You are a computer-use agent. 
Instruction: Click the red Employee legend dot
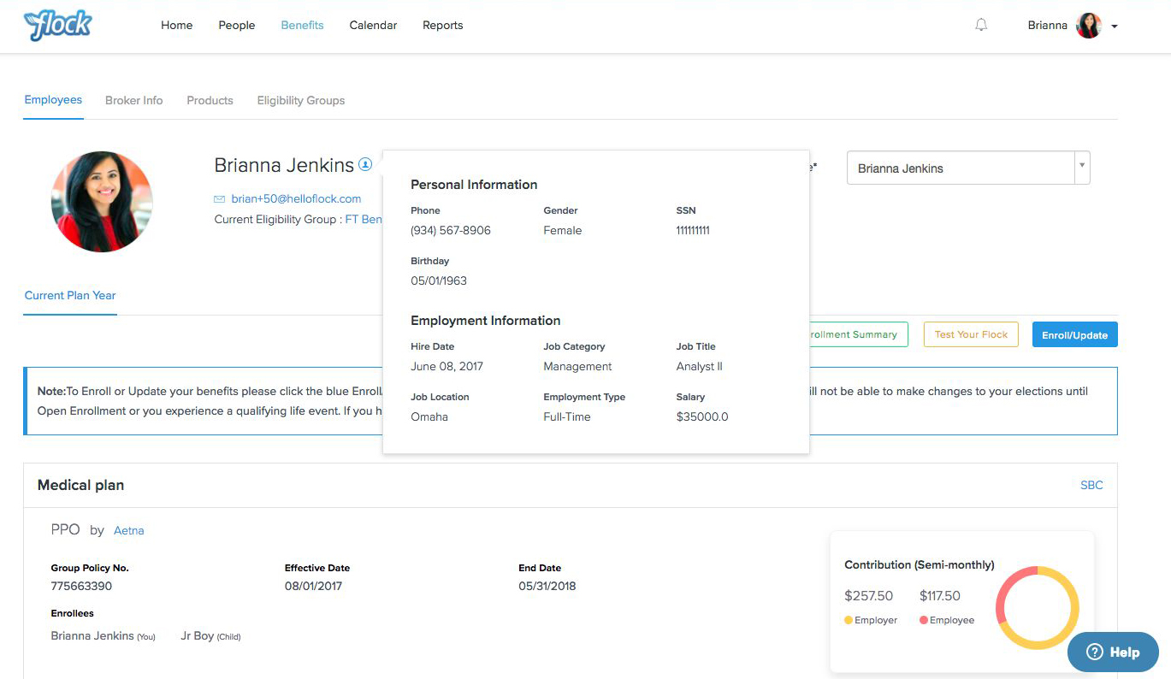(x=924, y=620)
